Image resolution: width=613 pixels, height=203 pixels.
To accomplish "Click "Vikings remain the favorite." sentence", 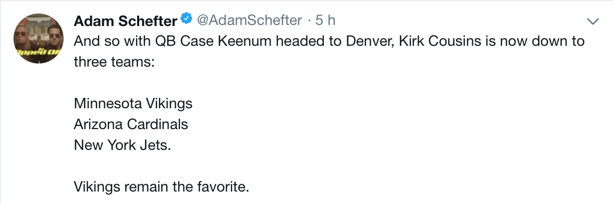I will (161, 187).
